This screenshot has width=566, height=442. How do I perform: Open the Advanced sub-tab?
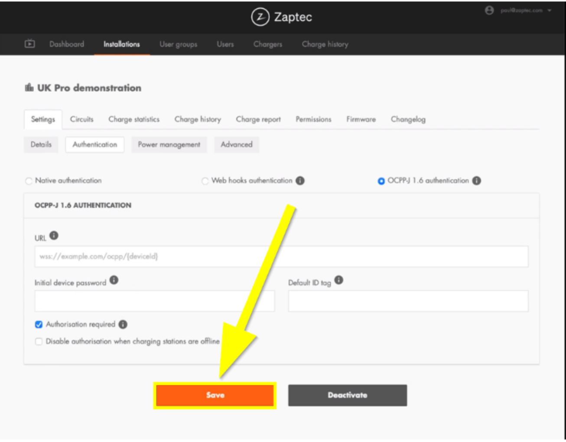237,145
